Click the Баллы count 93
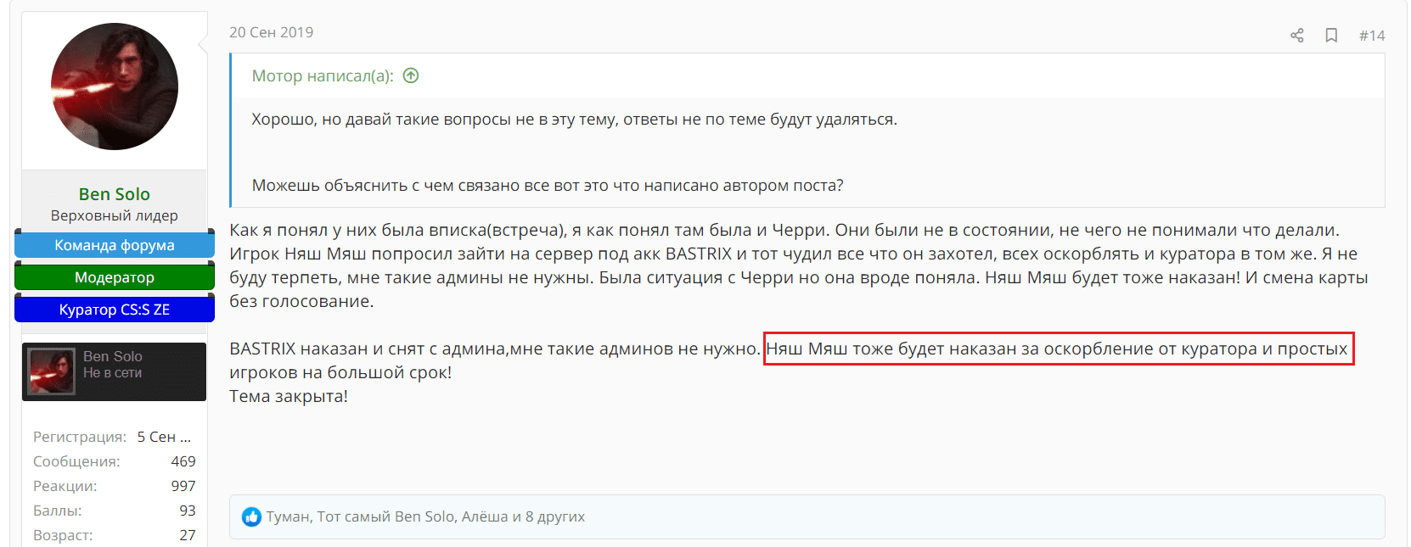Viewport: 1411px width, 547px height. click(x=188, y=511)
